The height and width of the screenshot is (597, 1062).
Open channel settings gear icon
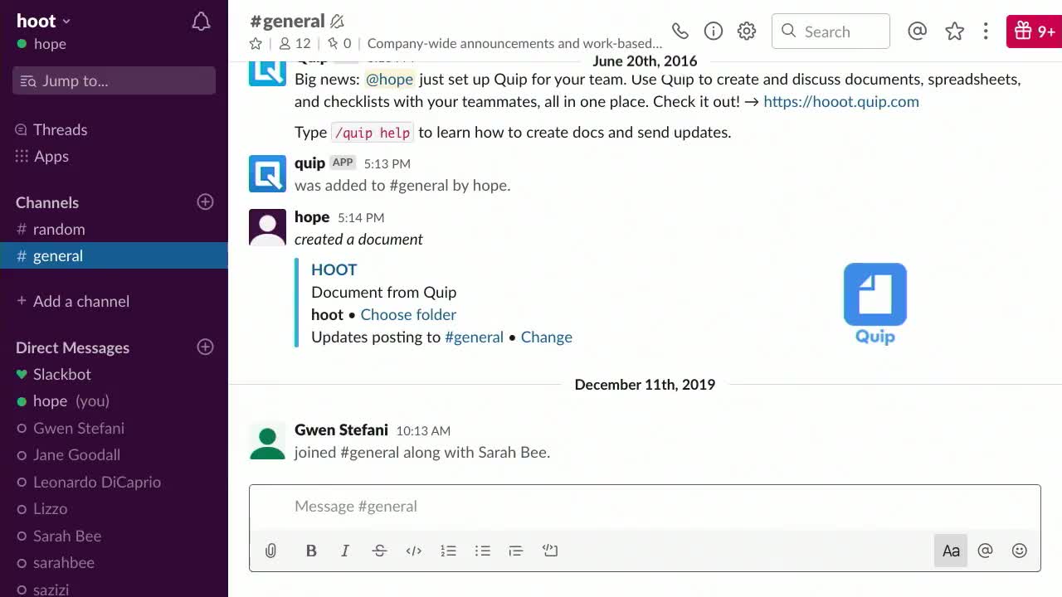(x=747, y=32)
